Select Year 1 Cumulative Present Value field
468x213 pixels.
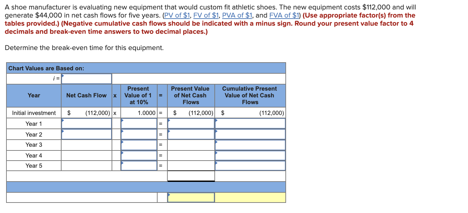250,123
